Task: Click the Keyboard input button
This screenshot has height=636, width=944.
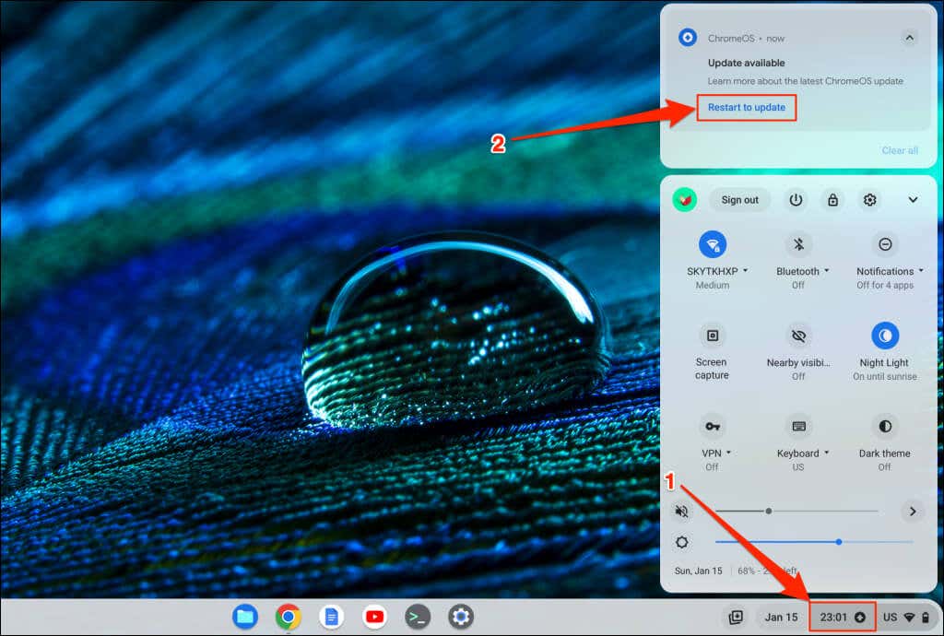Action: [x=798, y=426]
